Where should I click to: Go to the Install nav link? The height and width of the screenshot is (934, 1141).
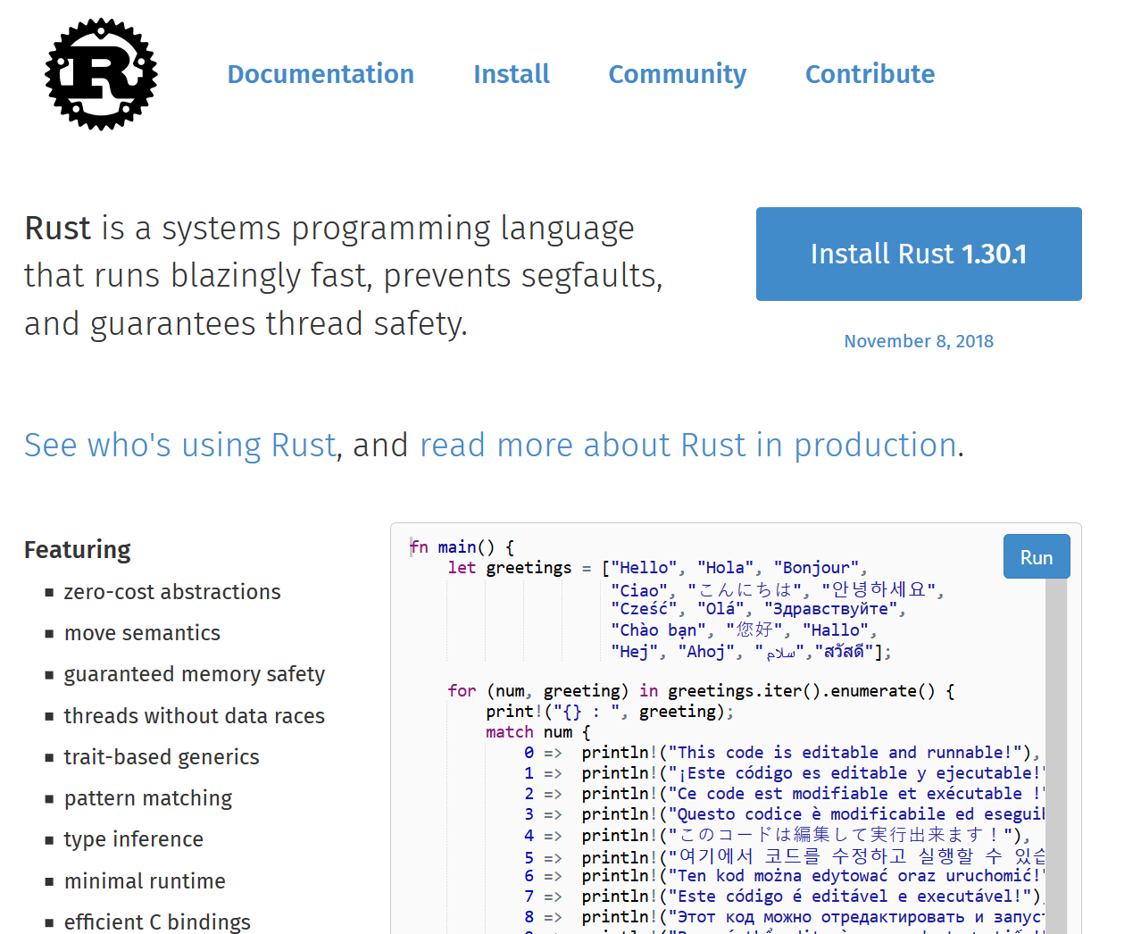point(511,74)
